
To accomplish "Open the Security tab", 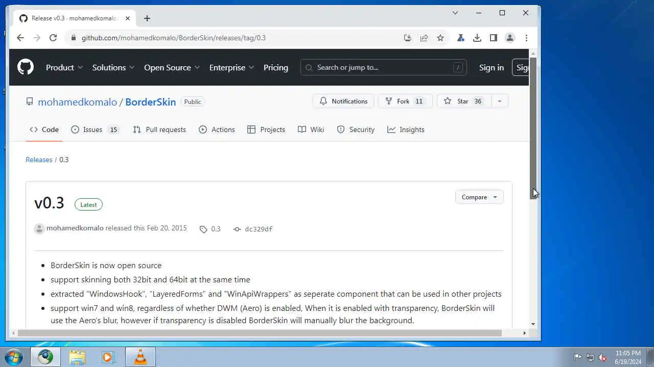I will tap(356, 129).
